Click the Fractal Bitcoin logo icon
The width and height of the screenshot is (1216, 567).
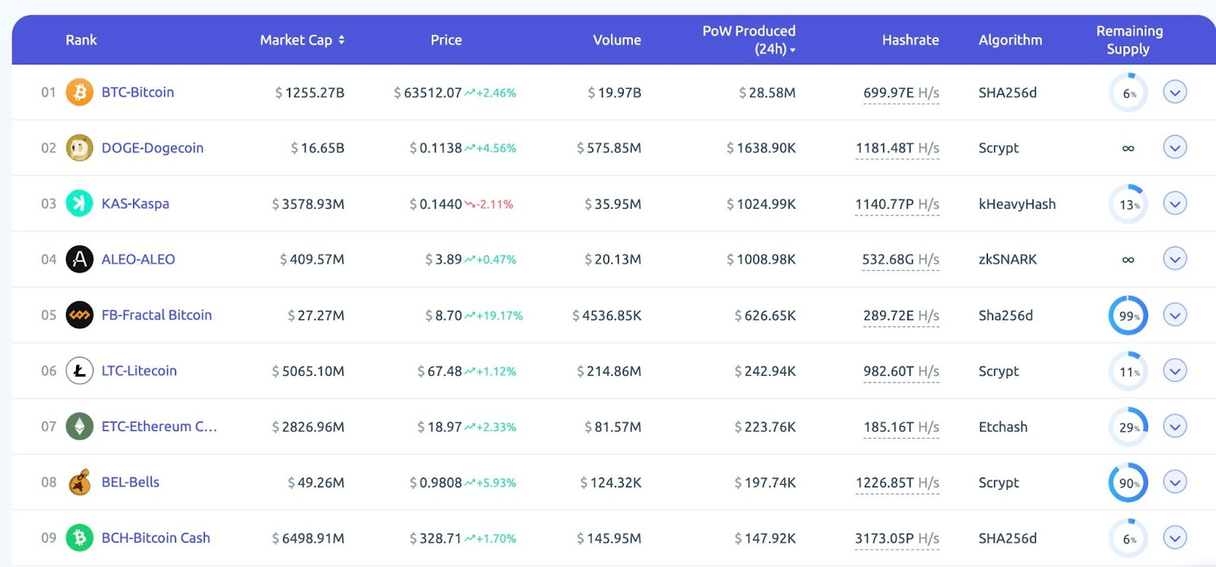click(80, 315)
